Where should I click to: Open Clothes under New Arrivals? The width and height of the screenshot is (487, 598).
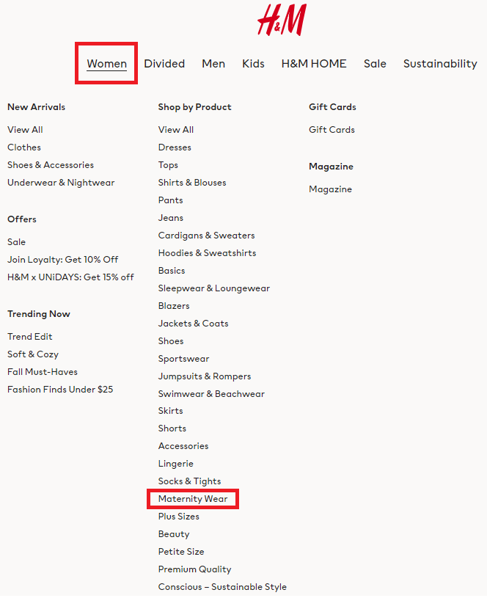24,147
